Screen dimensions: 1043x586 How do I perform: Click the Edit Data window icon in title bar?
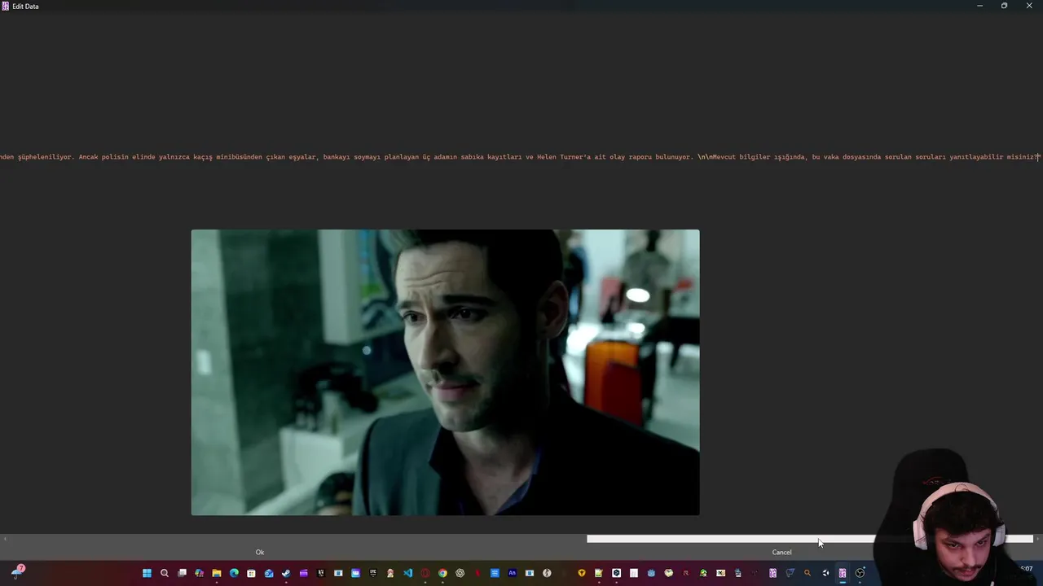click(6, 6)
